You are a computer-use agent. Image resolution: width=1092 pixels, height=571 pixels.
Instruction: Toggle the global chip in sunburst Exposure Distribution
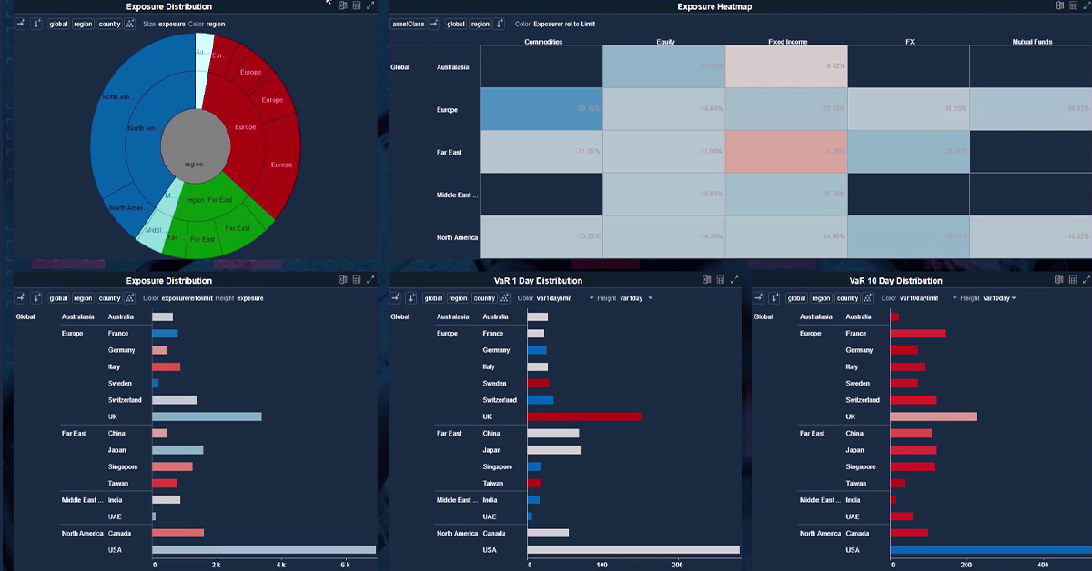[59, 24]
